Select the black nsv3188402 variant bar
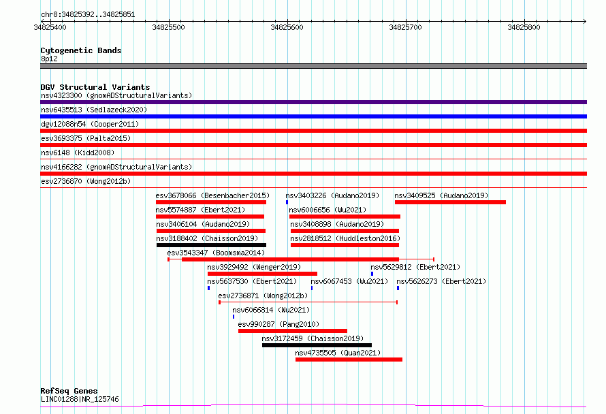Screen dimensions: 606x414 (x=211, y=245)
